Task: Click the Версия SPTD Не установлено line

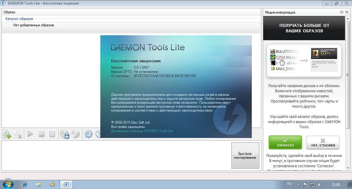Action: click(135, 72)
